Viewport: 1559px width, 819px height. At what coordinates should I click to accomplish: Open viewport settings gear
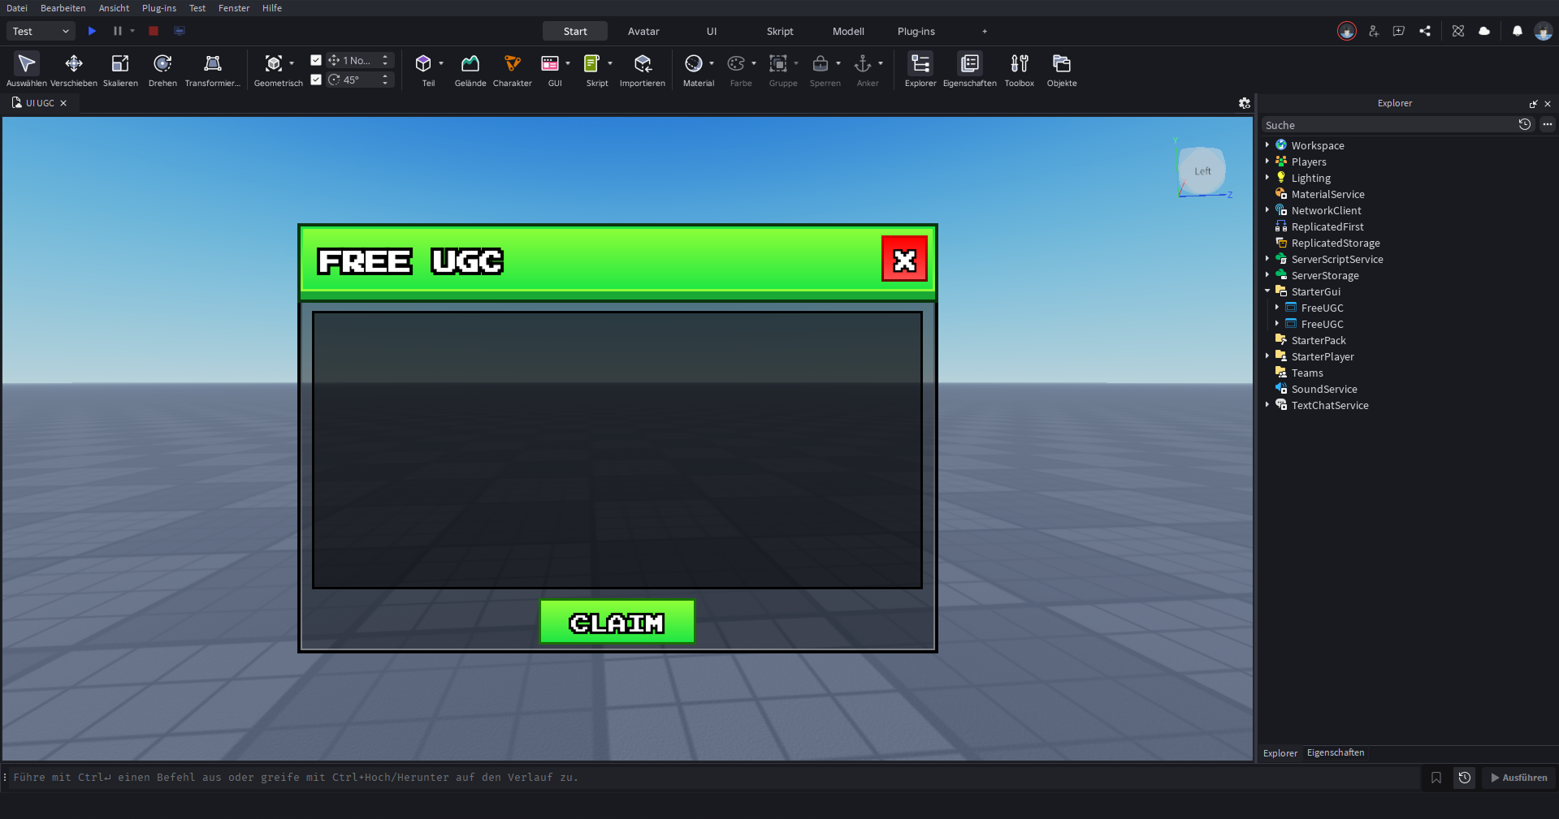[x=1244, y=103]
